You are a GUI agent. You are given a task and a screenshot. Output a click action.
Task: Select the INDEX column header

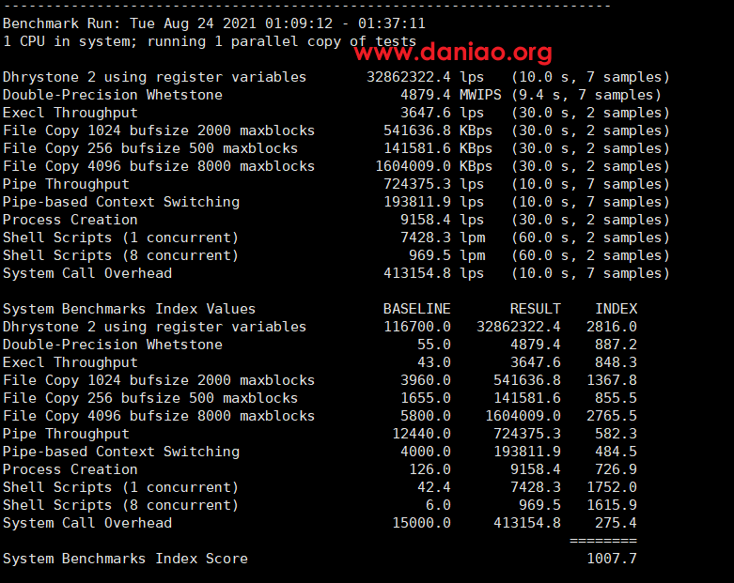pyautogui.click(x=616, y=309)
